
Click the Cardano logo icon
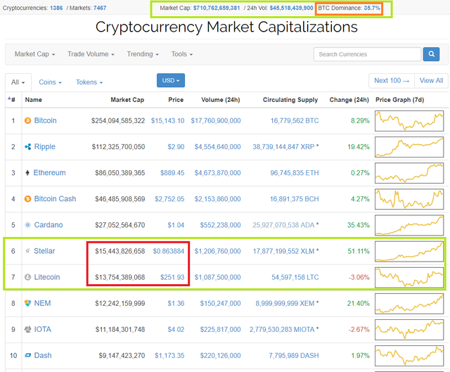point(27,225)
